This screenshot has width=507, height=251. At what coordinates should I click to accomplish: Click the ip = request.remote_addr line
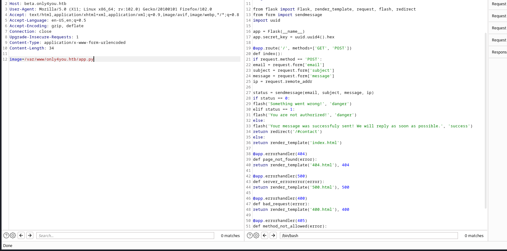pos(283,82)
